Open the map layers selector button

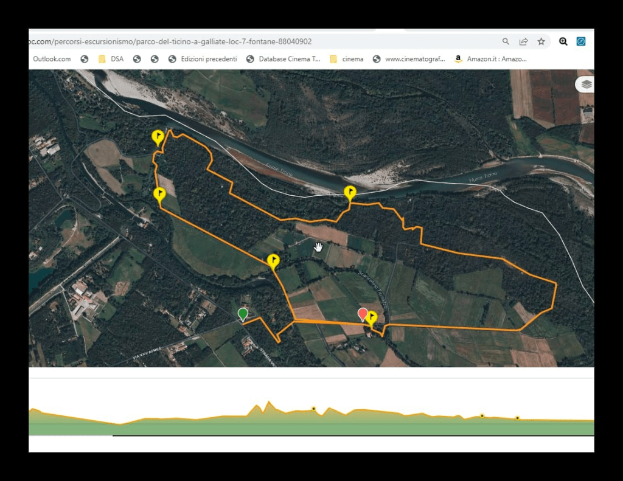pos(586,85)
